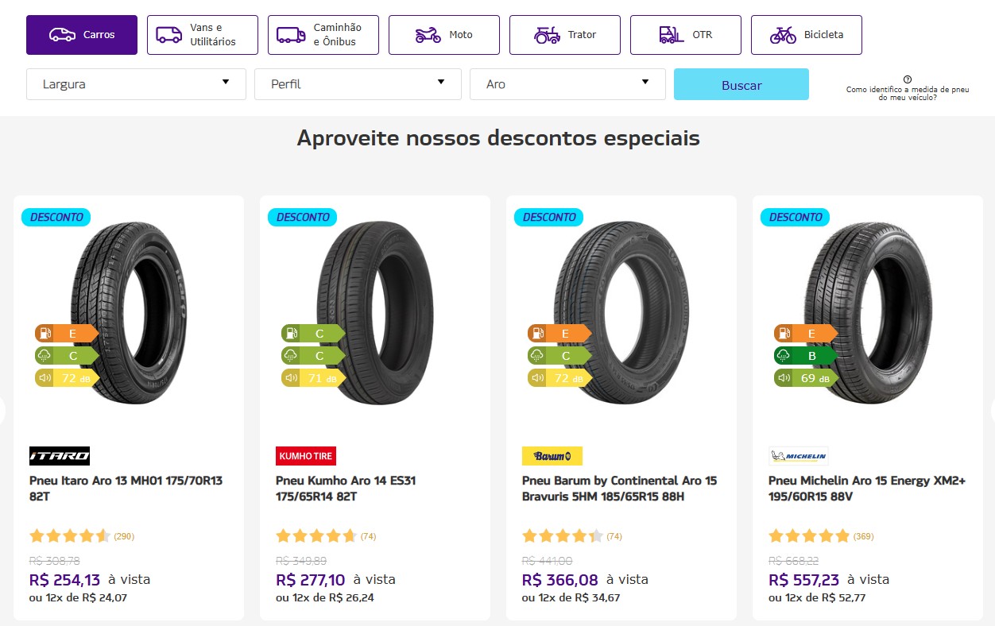Click the motorcycle icon for Moto
Image resolution: width=995 pixels, height=626 pixels.
click(428, 35)
